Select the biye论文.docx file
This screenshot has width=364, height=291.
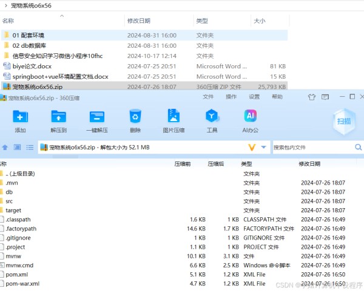pos(29,66)
